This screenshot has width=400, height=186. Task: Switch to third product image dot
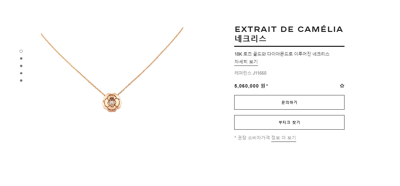pyautogui.click(x=21, y=66)
